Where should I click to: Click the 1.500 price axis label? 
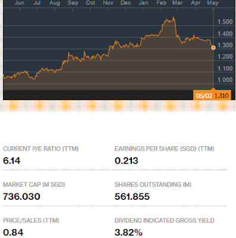pyautogui.click(x=225, y=22)
